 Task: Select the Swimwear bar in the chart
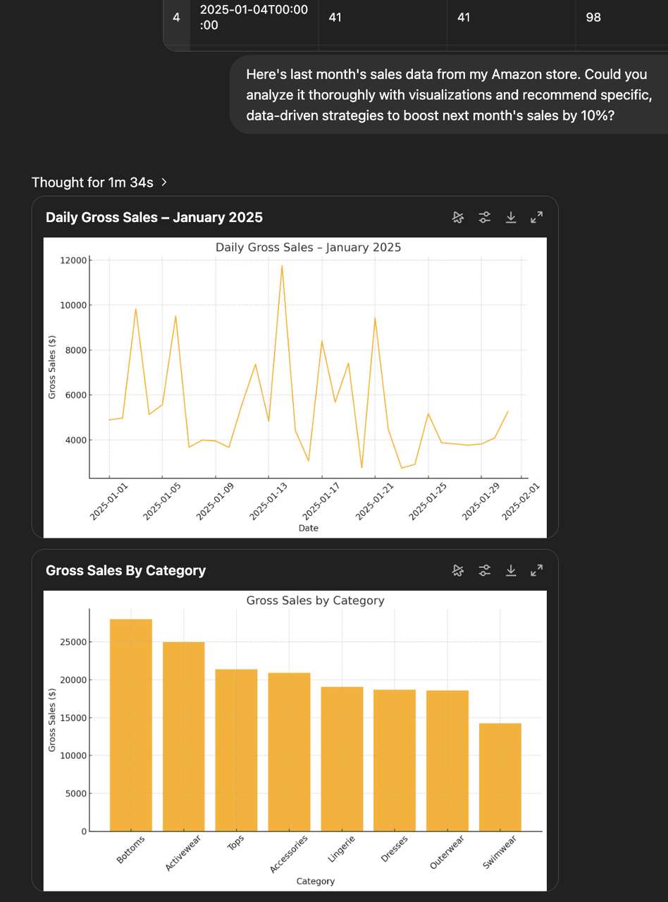[500, 777]
